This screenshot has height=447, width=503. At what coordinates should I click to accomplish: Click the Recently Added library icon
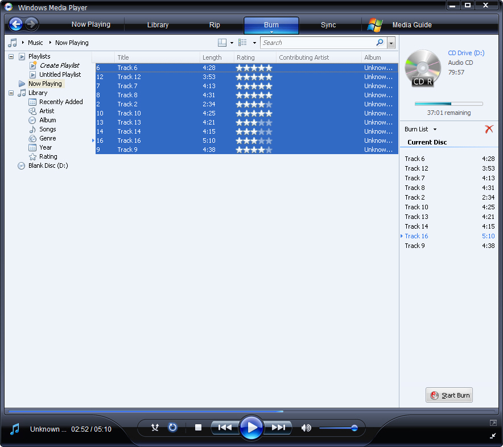32,102
